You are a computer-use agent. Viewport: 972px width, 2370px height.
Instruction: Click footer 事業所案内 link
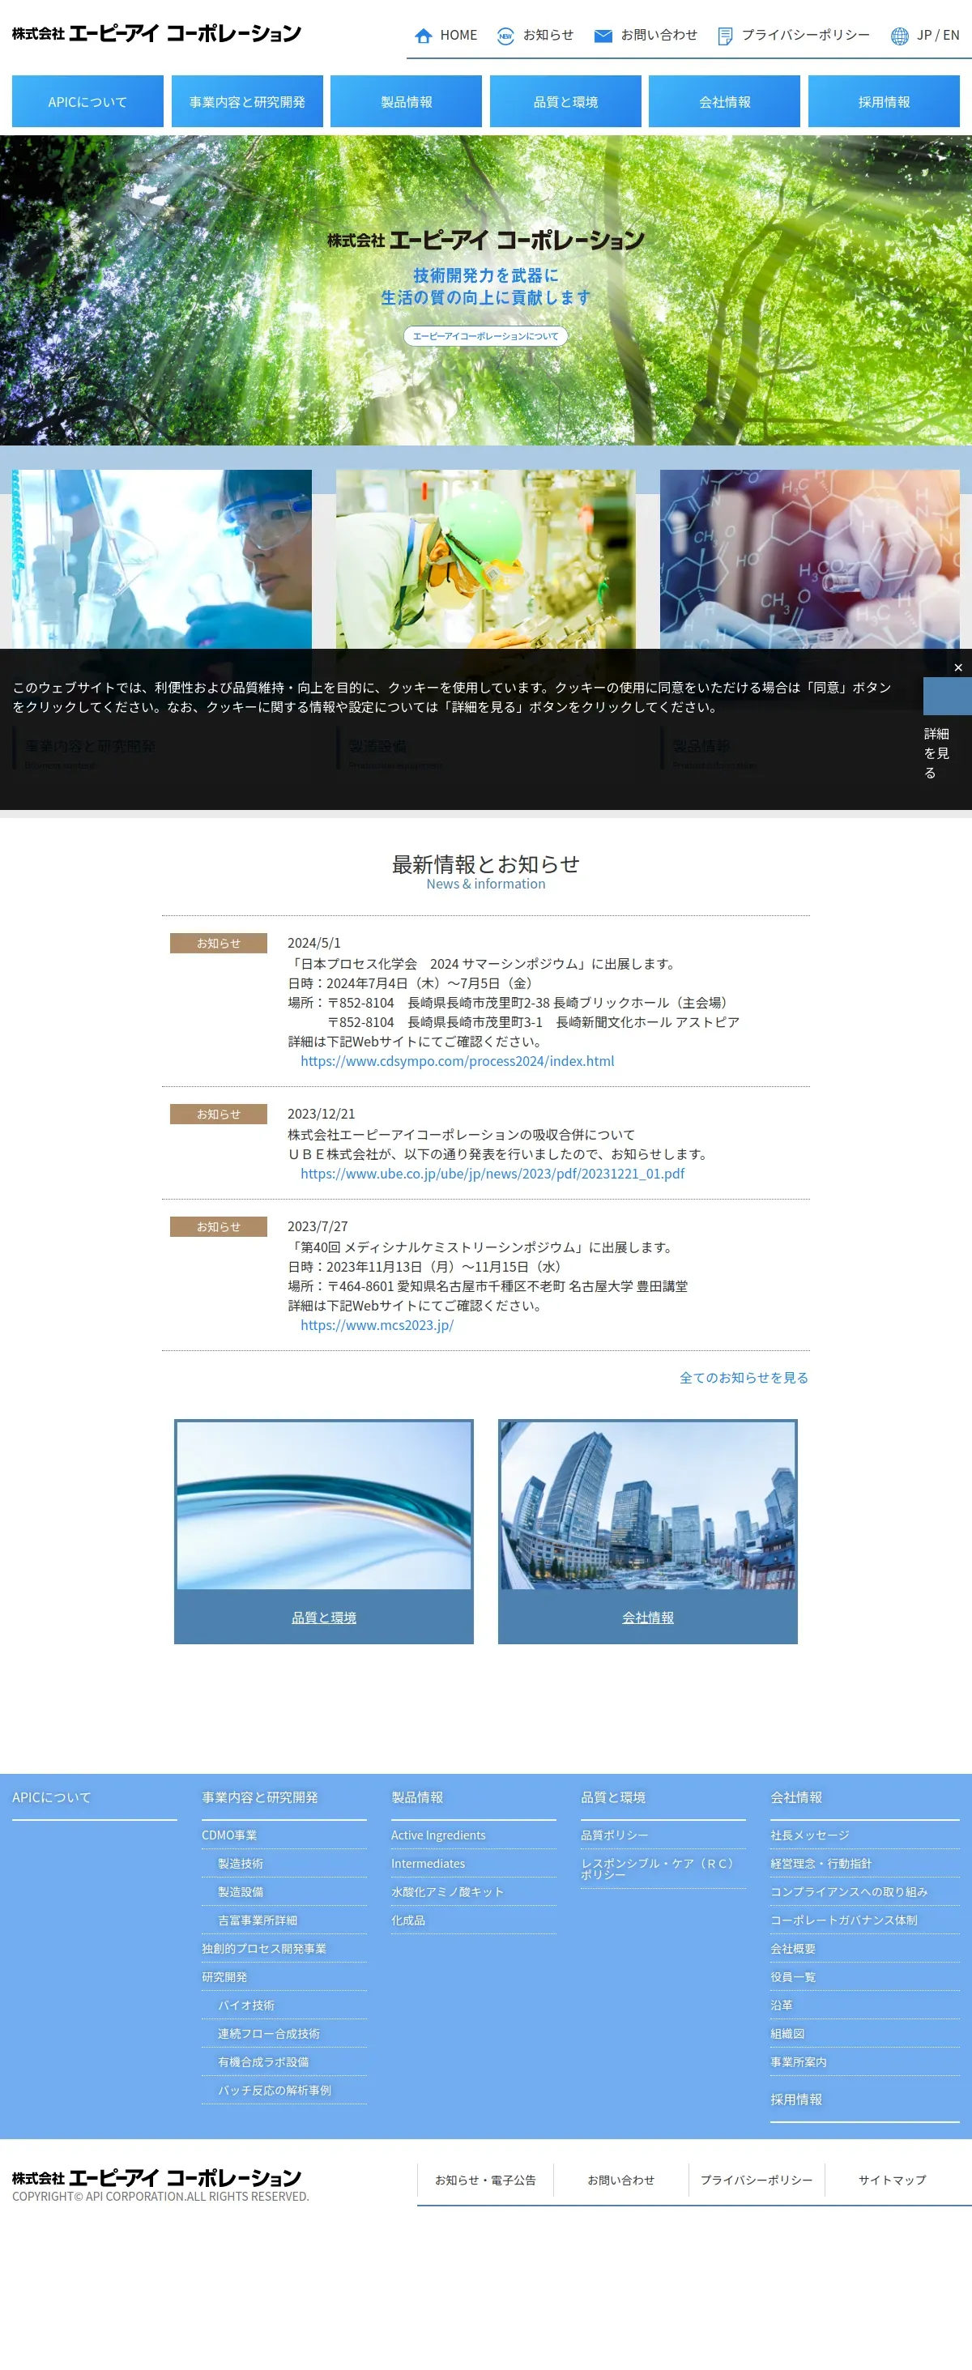(798, 2061)
